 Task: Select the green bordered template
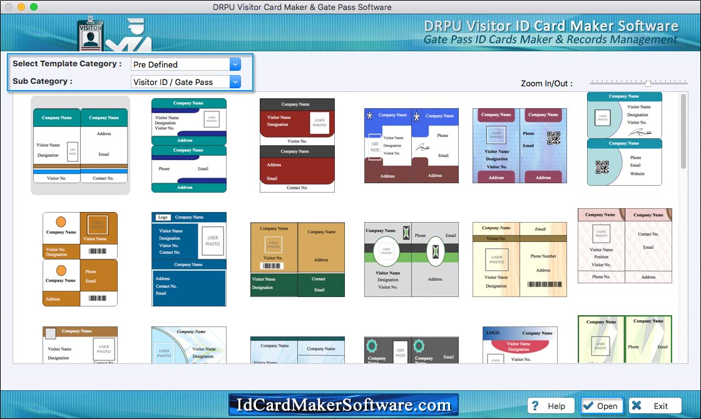pyautogui.click(x=625, y=339)
